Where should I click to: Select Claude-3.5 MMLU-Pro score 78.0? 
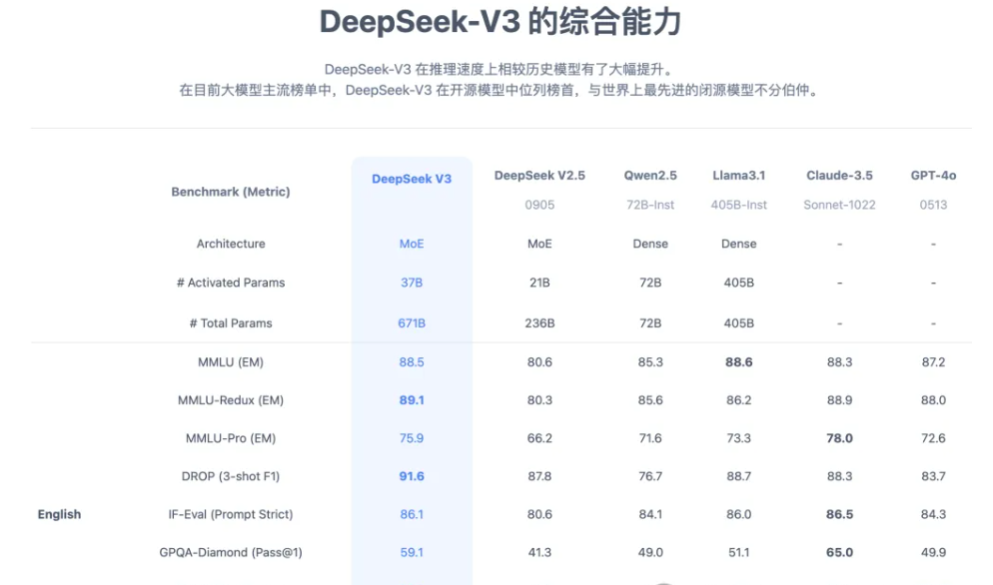[x=840, y=438]
